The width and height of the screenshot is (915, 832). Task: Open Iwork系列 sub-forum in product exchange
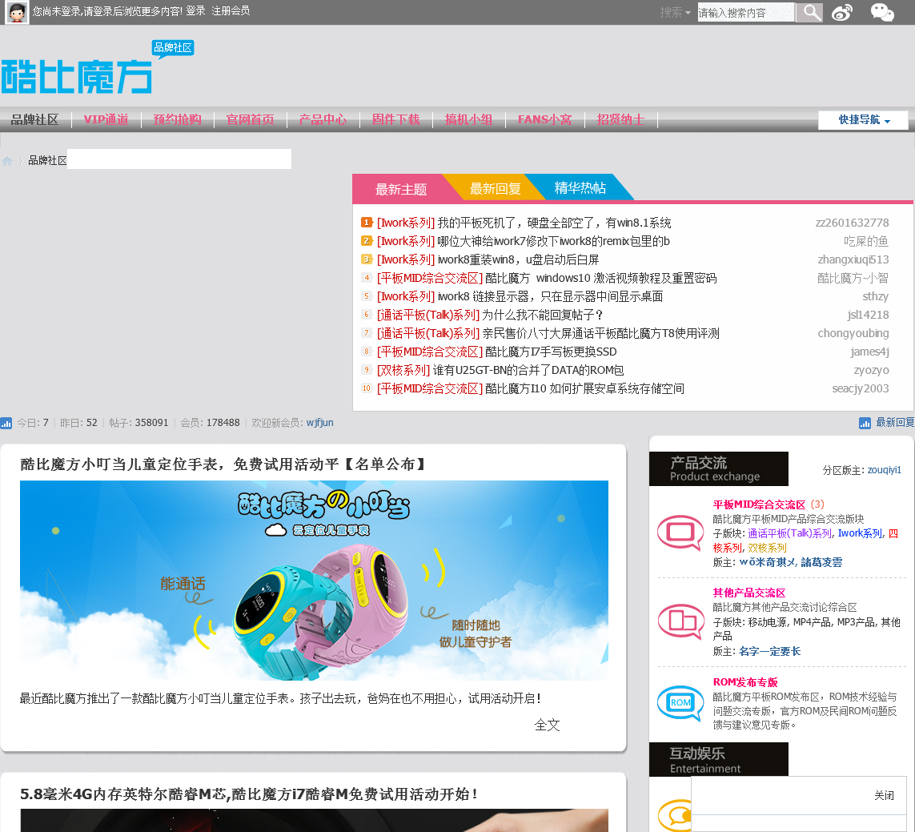point(860,533)
